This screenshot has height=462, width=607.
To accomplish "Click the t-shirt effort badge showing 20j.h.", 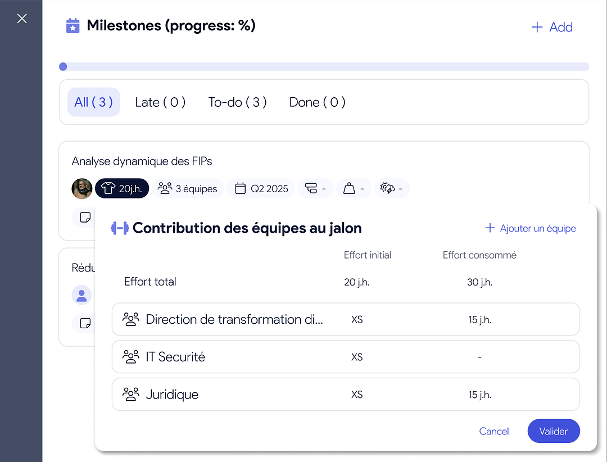I will [121, 188].
